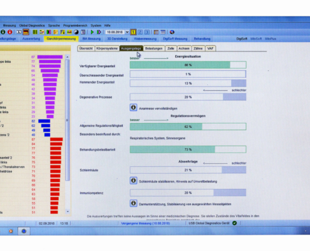Viewport: 310px width, 251px height.
Task: Open the BIA Messung section
Action: 91,39
